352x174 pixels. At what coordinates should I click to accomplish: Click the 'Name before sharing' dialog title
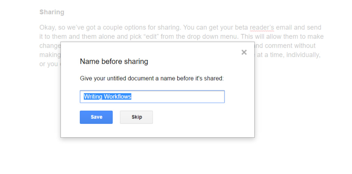(x=114, y=61)
